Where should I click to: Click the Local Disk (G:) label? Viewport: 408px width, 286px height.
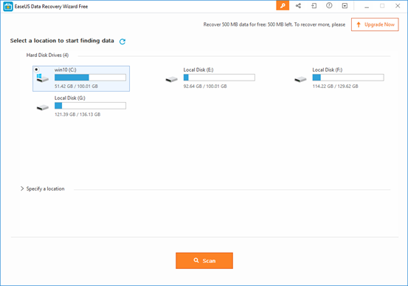coord(70,98)
